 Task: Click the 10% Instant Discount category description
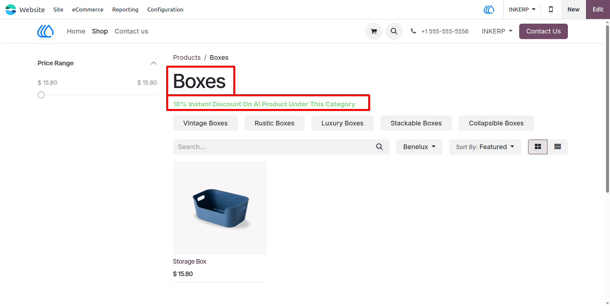point(264,104)
